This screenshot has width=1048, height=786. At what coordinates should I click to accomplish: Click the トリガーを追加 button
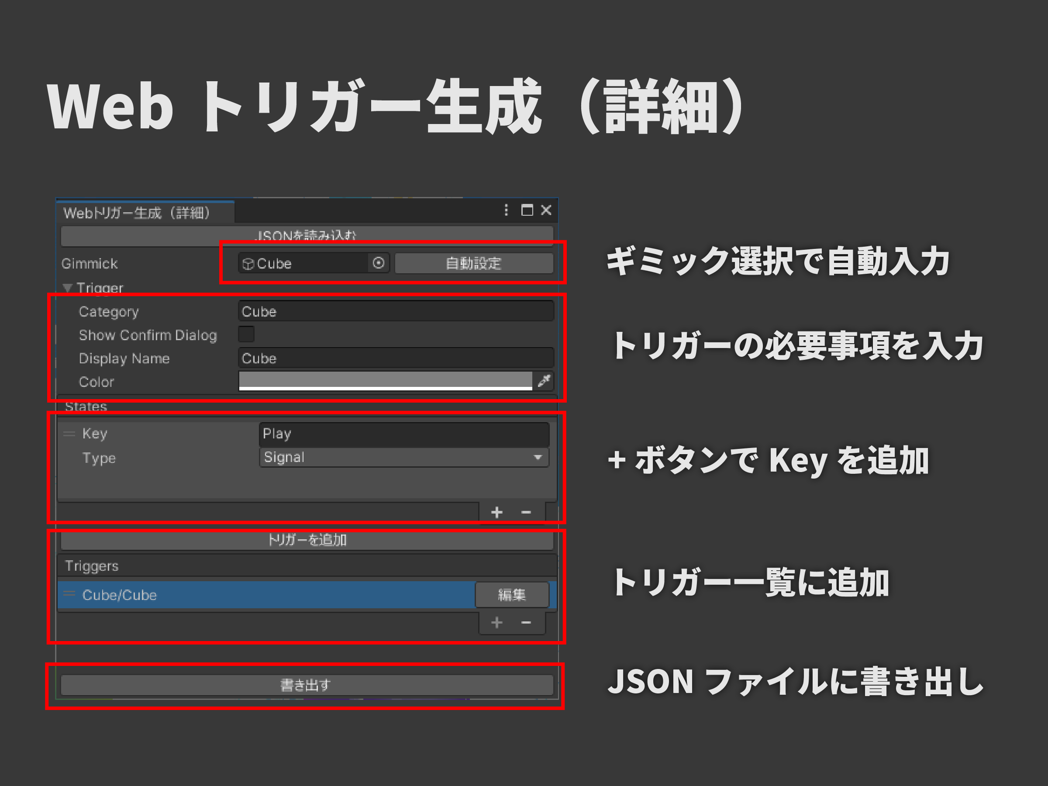pos(307,540)
